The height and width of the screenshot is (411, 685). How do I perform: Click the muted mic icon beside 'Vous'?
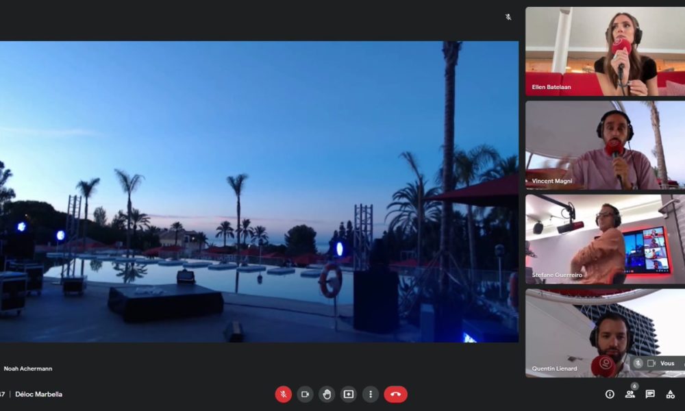pos(638,363)
